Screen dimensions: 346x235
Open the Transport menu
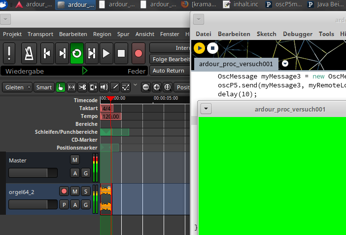click(40, 34)
